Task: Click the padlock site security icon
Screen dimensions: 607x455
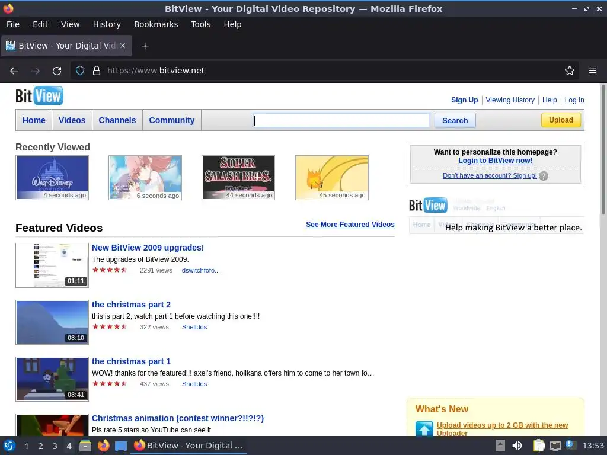Action: tap(97, 71)
